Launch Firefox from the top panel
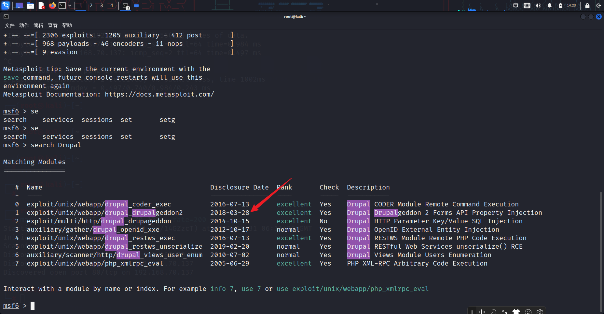The image size is (604, 314). (52, 6)
